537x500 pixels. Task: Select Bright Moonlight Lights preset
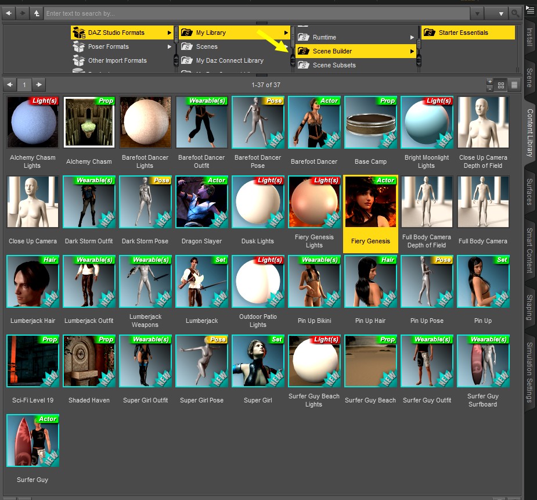click(427, 123)
